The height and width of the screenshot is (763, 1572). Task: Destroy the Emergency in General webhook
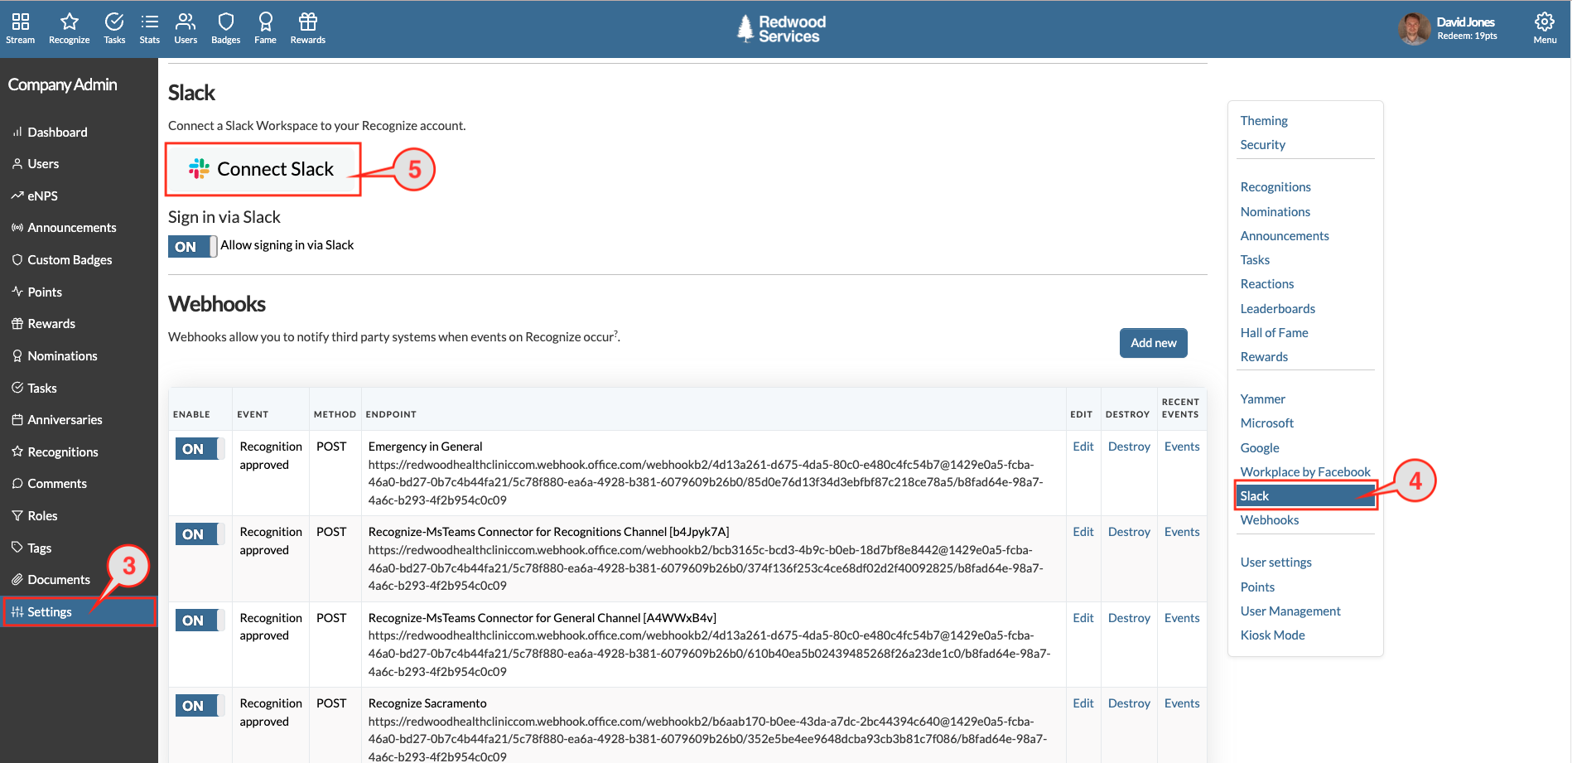1129,447
